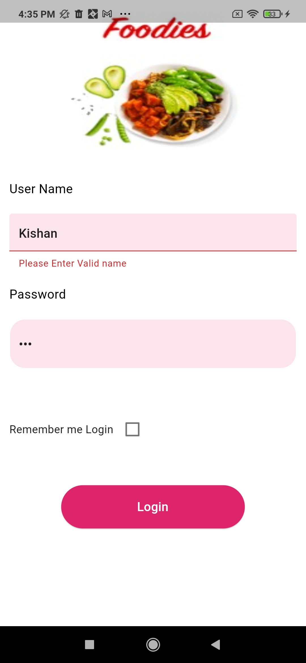Screen dimensions: 306x663
Task: Tap the silent mode status icon
Action: point(64,14)
